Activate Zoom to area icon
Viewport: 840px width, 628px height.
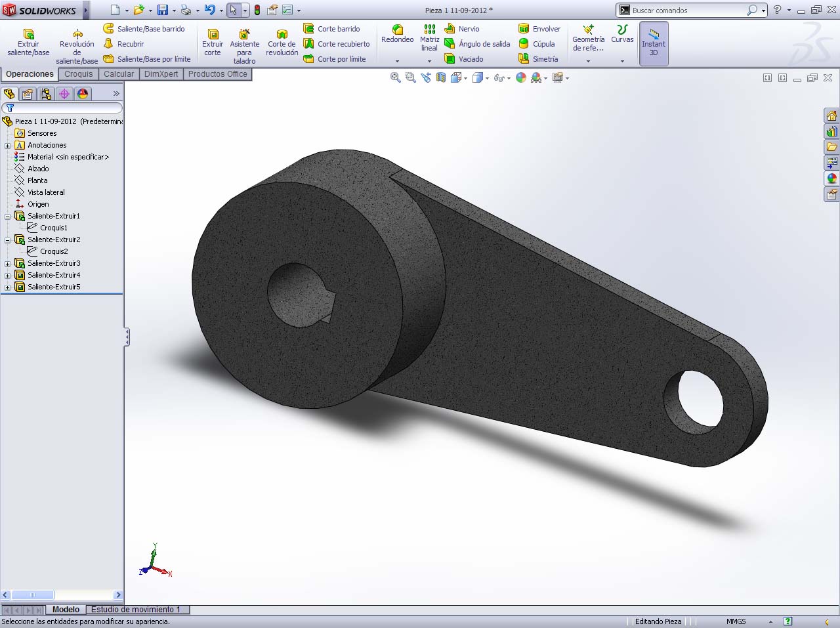[x=411, y=77]
